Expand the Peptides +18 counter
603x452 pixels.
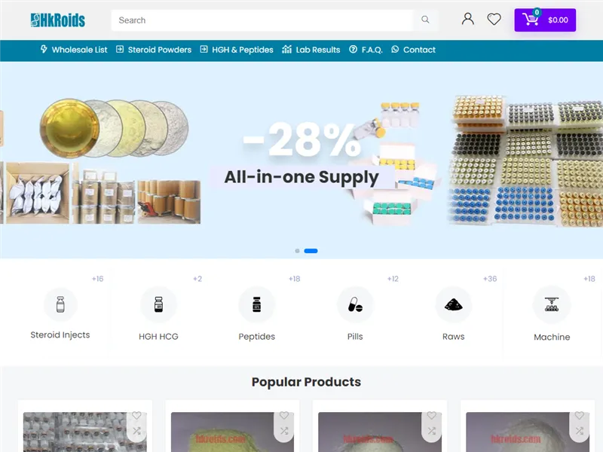tap(295, 278)
